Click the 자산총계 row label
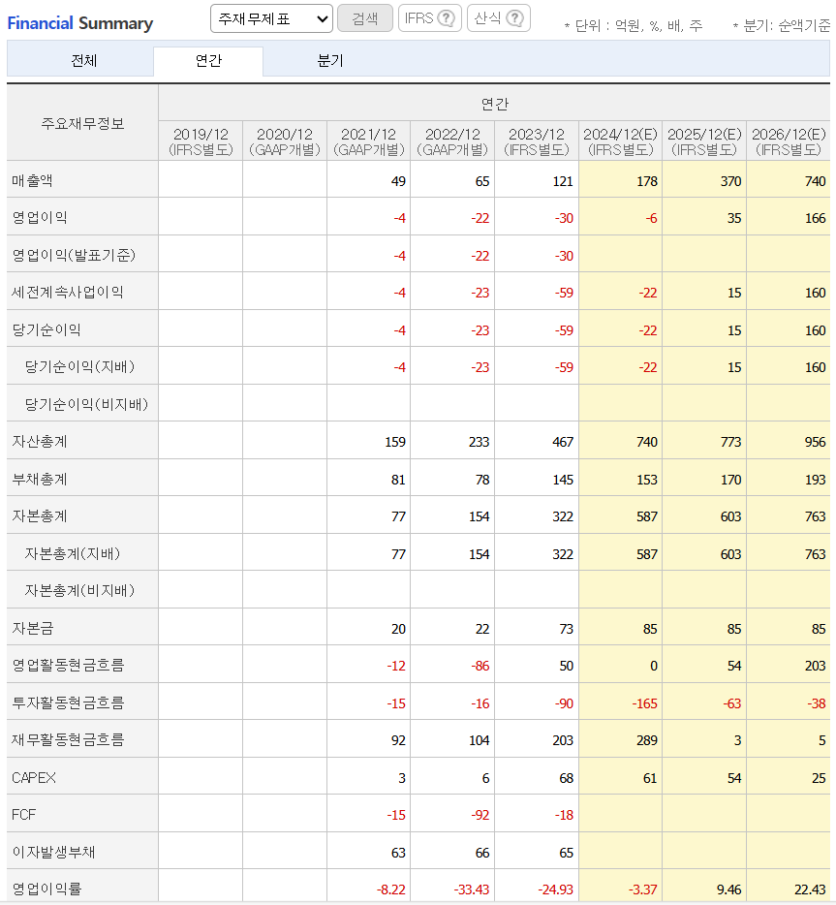836x905 pixels. [x=40, y=442]
